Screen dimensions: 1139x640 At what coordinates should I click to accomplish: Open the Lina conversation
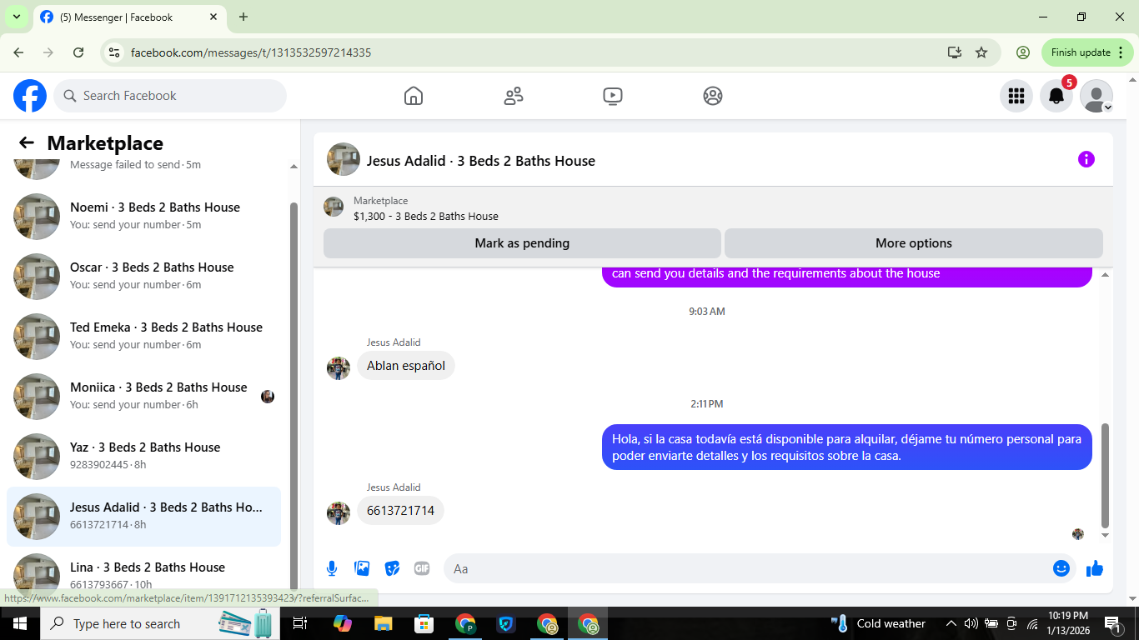(143, 572)
